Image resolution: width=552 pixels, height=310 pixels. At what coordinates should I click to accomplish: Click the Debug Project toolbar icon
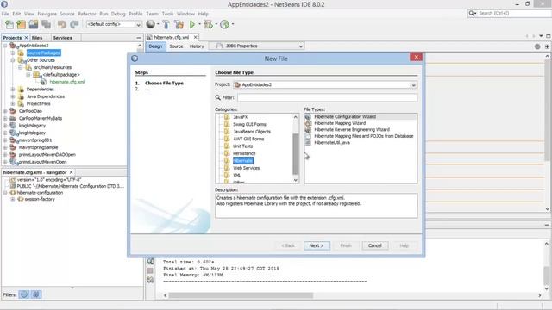click(208, 24)
